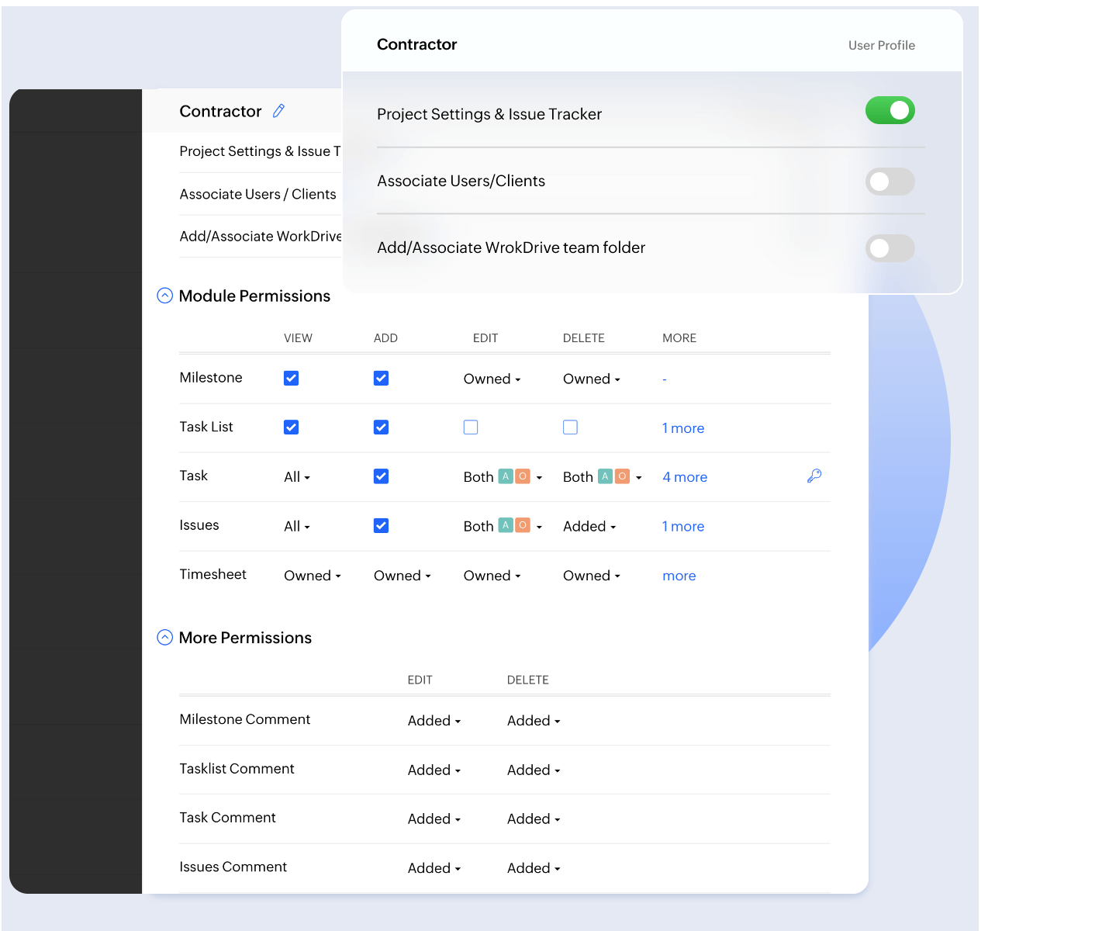Open Timesheet Add Owned dropdown
The height and width of the screenshot is (931, 1109).
tap(402, 576)
